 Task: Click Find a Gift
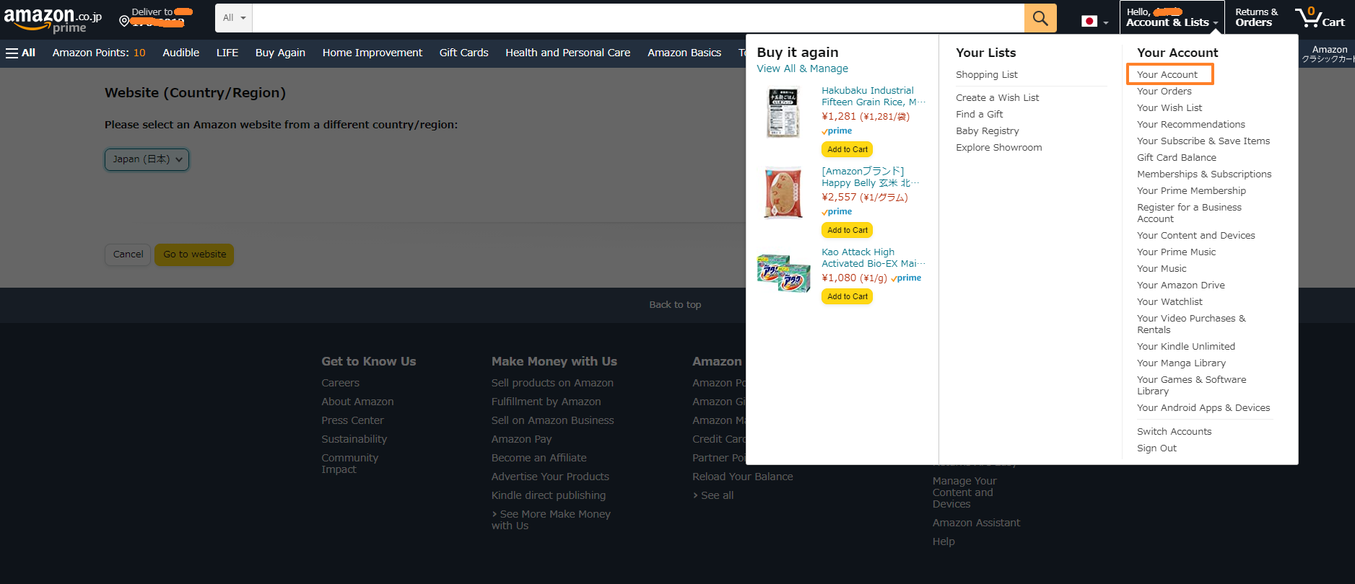979,115
